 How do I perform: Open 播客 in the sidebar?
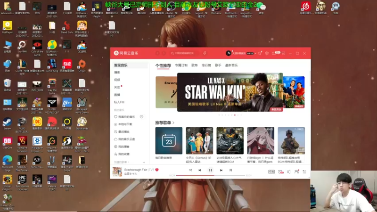click(x=117, y=73)
